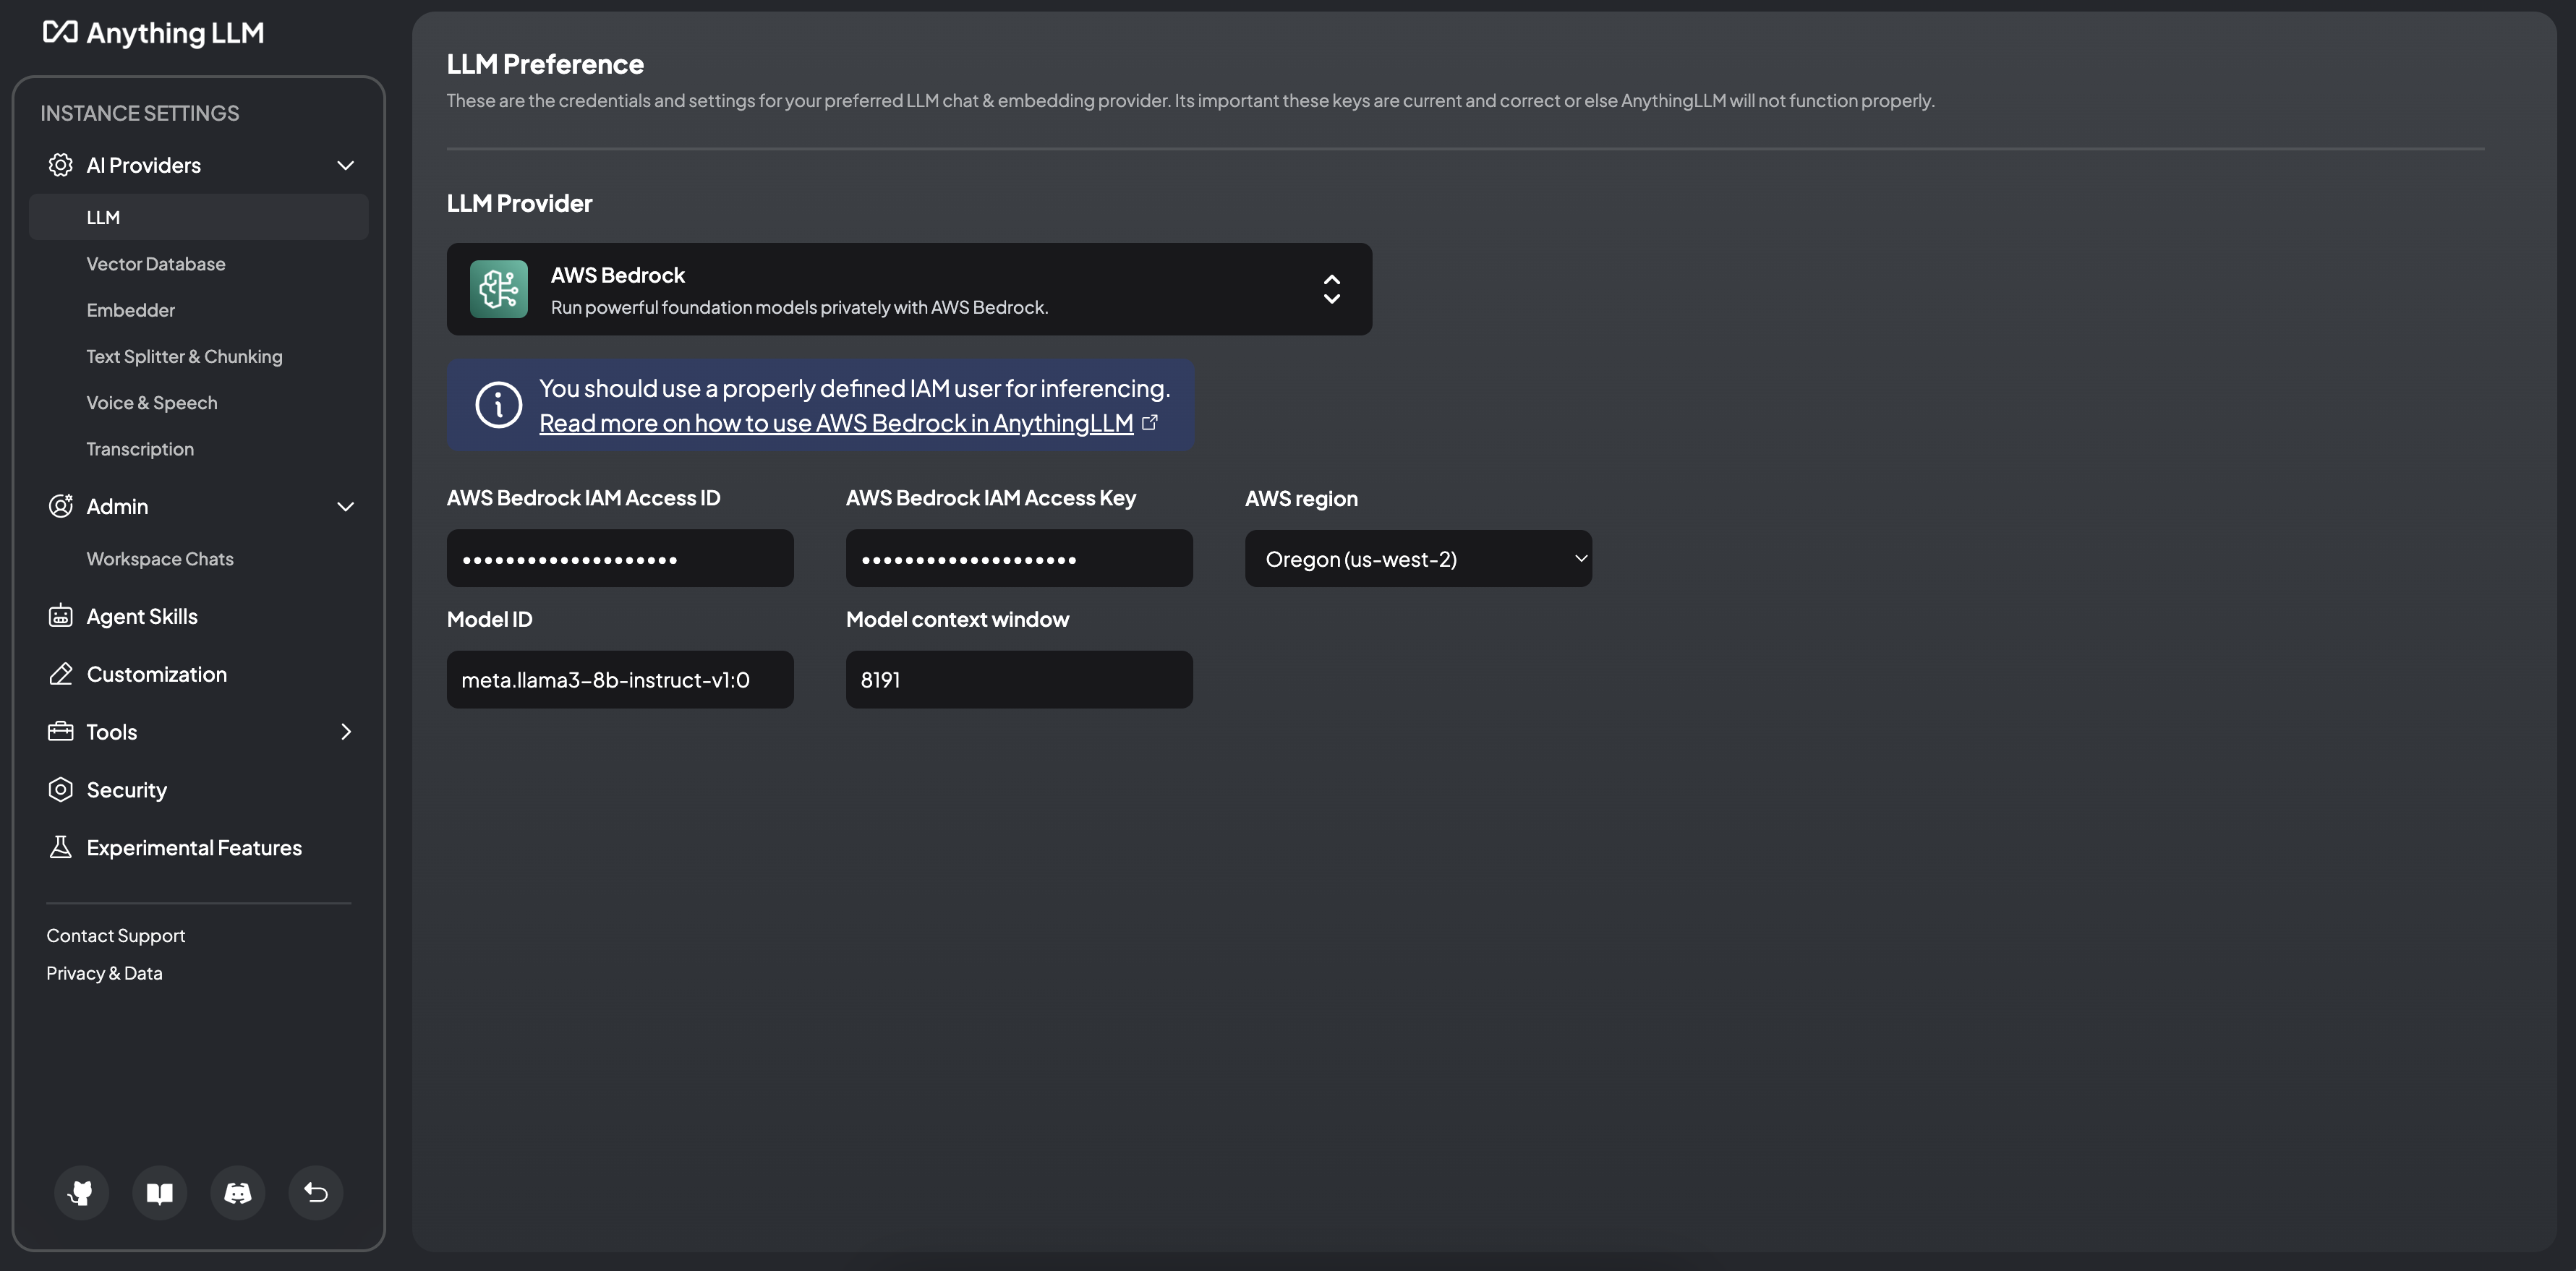Open Voice & Speech settings
2576x1271 pixels.
(x=152, y=403)
